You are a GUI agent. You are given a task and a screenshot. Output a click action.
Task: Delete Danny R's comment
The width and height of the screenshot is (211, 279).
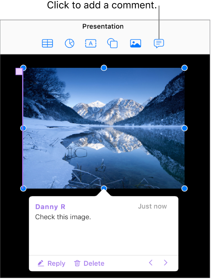point(89,263)
